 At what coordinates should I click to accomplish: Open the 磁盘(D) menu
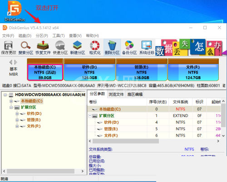click(25, 36)
